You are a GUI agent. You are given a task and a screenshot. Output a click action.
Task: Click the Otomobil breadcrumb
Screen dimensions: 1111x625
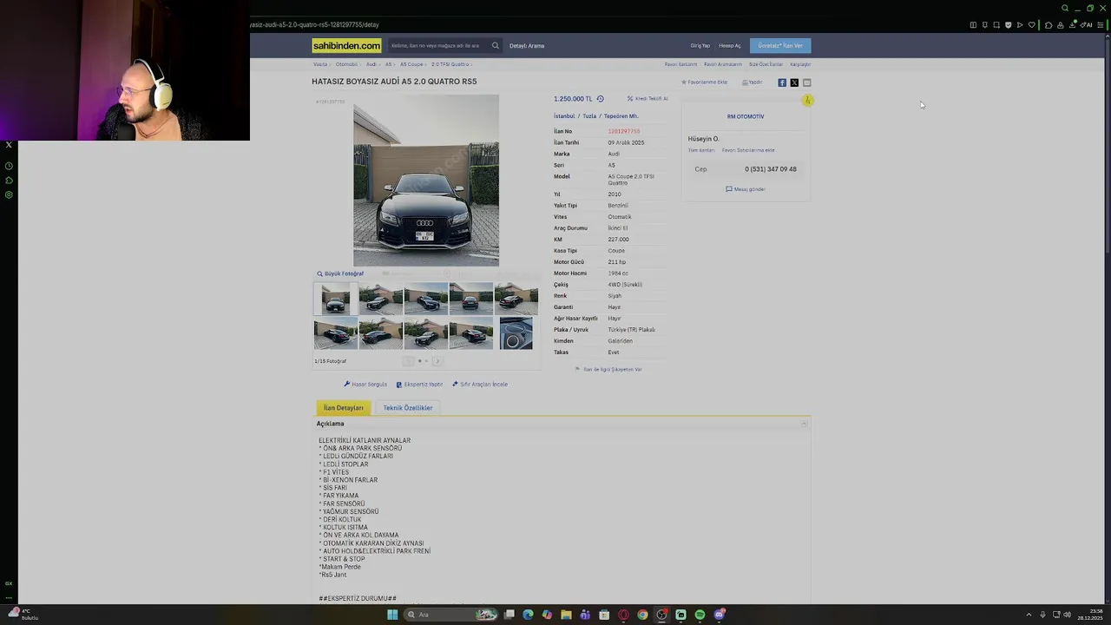point(346,64)
